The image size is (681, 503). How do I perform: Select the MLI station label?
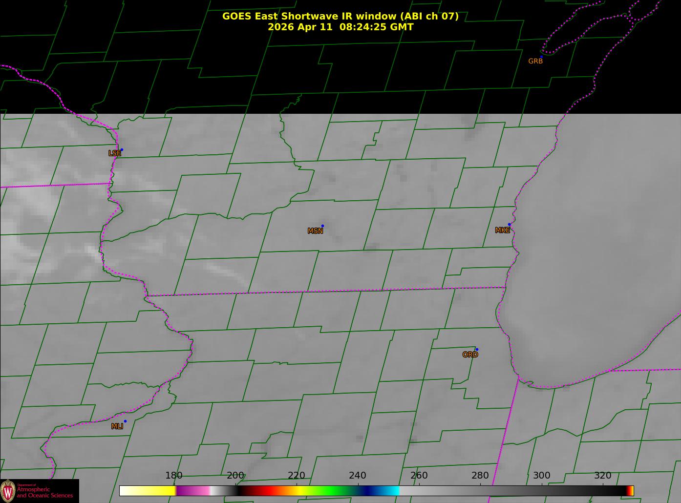point(117,426)
